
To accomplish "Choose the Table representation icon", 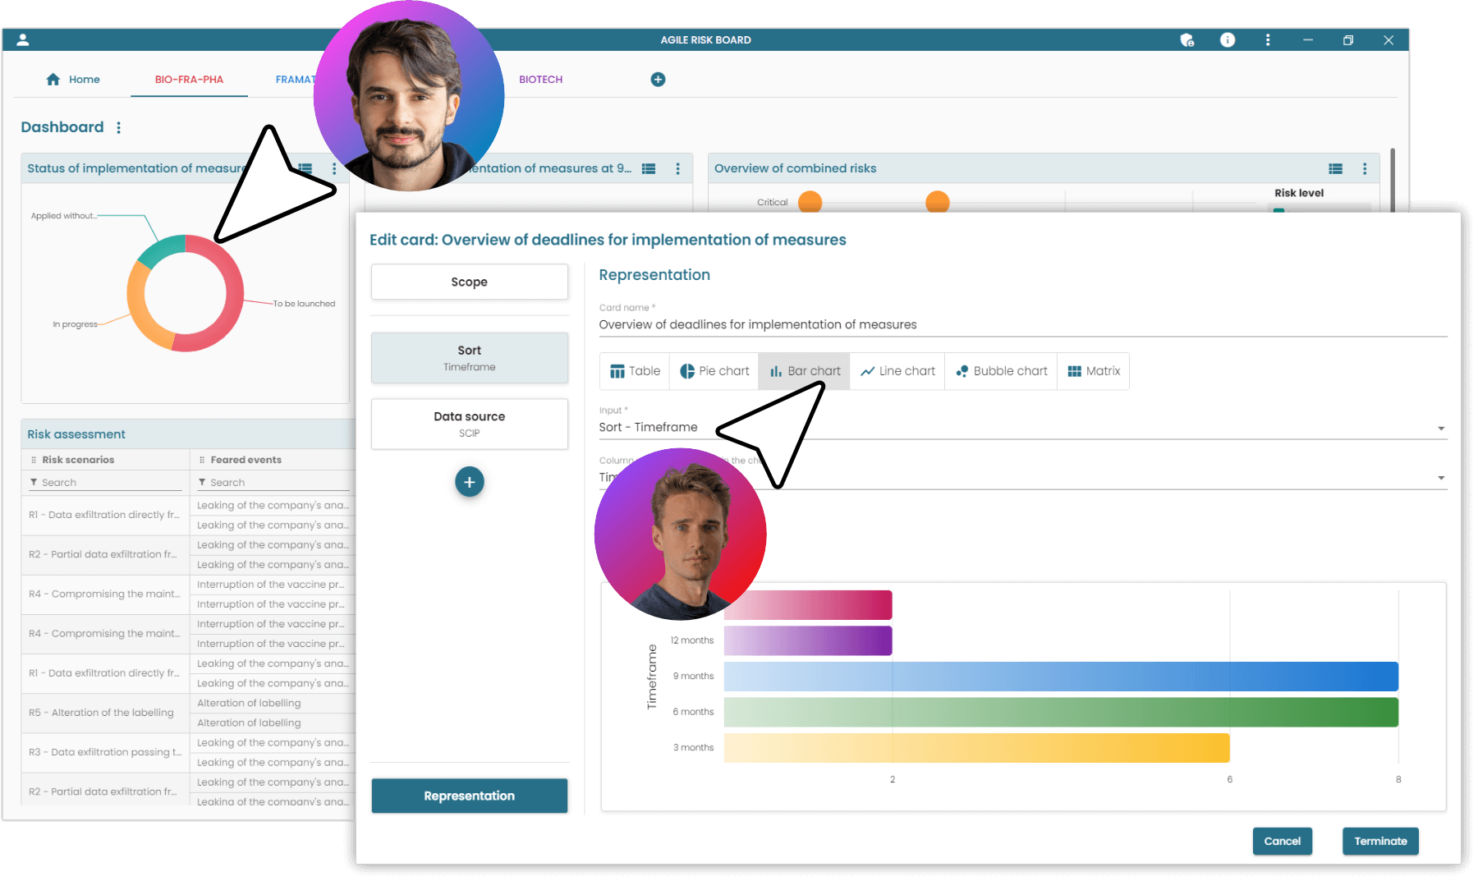I will [x=634, y=371].
